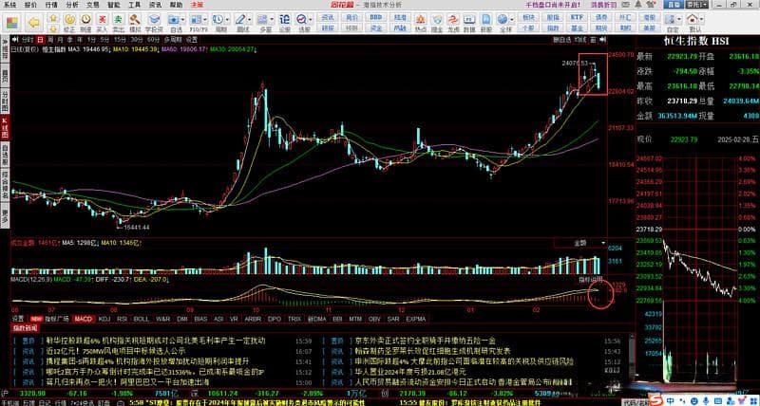Select the 60分 period
Viewport: 760px width, 406px height.
pos(153,39)
